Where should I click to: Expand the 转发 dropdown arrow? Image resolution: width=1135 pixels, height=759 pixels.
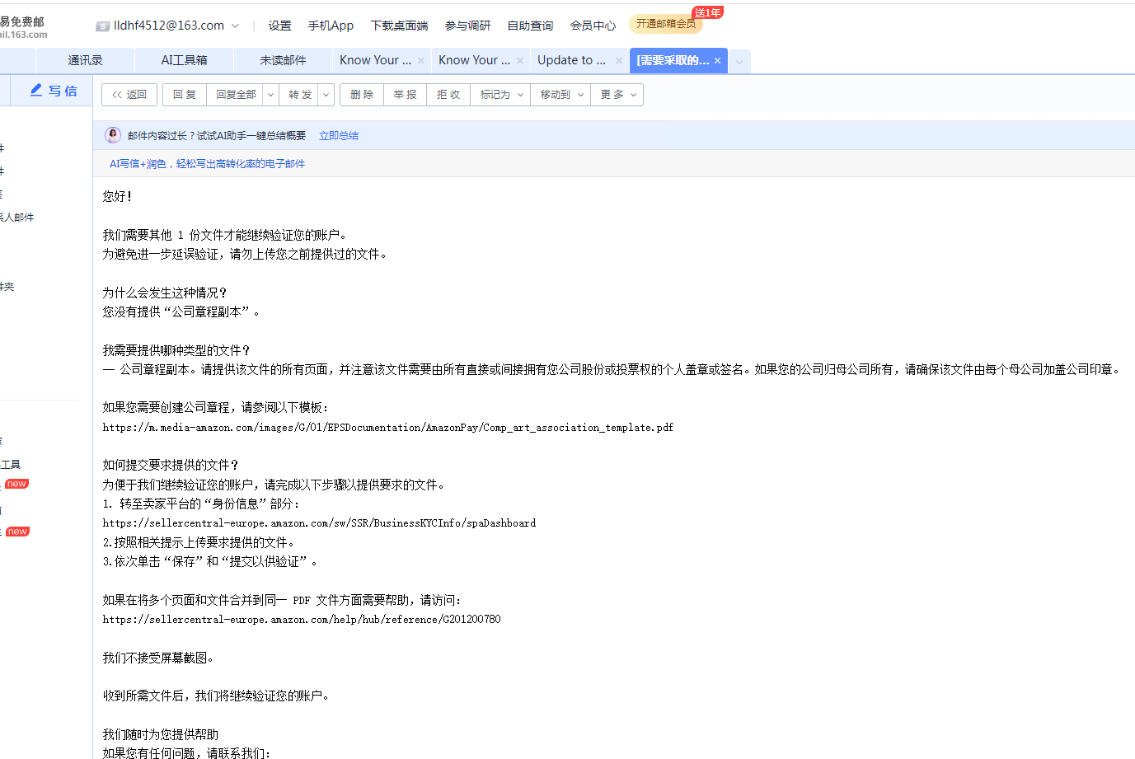pyautogui.click(x=326, y=95)
